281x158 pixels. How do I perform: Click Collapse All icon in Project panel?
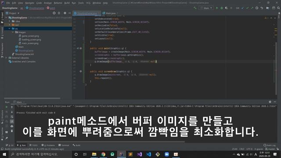point(59,13)
